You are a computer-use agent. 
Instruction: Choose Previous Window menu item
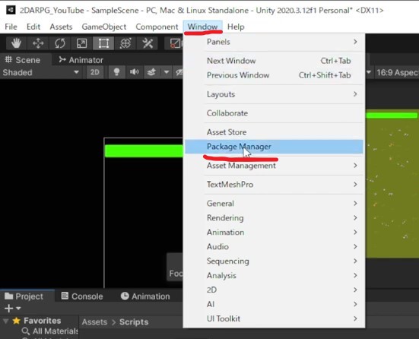(274, 75)
